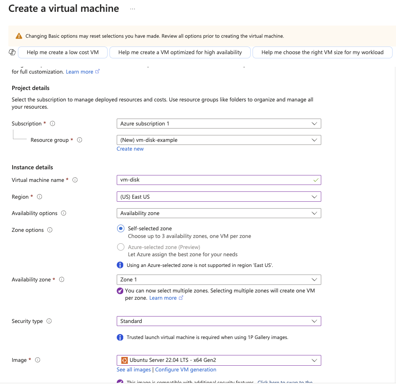
Task: Click the info icon beside Virtual machine name
Action: click(x=75, y=180)
